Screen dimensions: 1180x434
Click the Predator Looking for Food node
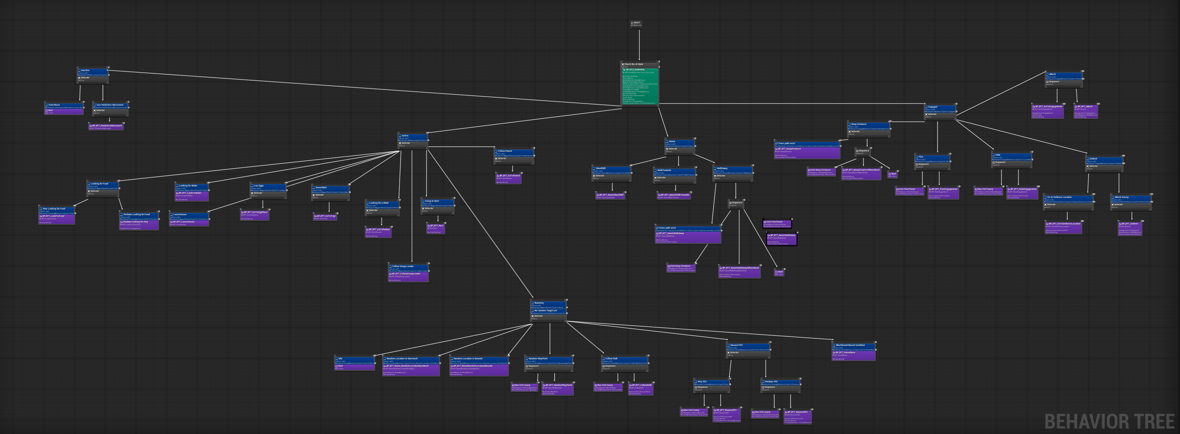point(139,221)
